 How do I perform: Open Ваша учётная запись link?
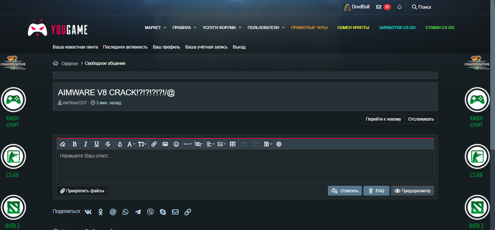(x=207, y=47)
